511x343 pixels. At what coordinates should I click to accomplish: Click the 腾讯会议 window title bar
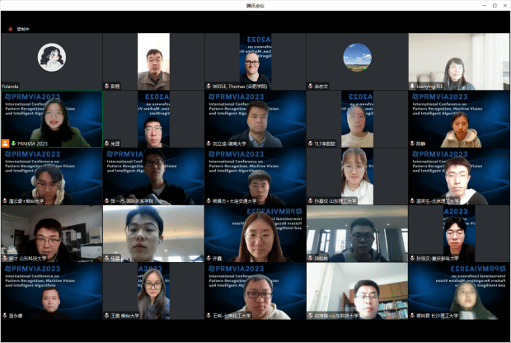click(255, 5)
